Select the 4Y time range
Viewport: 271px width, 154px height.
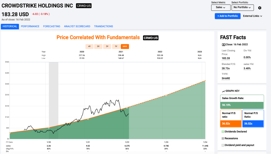point(89,47)
